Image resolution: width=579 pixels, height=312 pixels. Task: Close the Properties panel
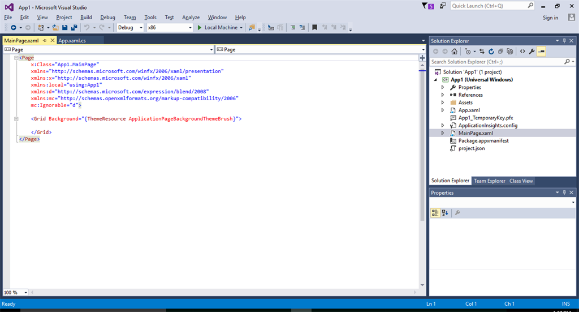click(x=571, y=193)
